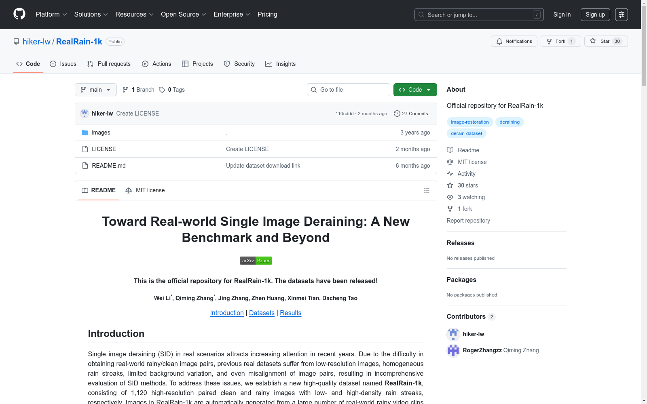The image size is (647, 404).
Task: Click the book icon next to Readme
Action: point(450,150)
